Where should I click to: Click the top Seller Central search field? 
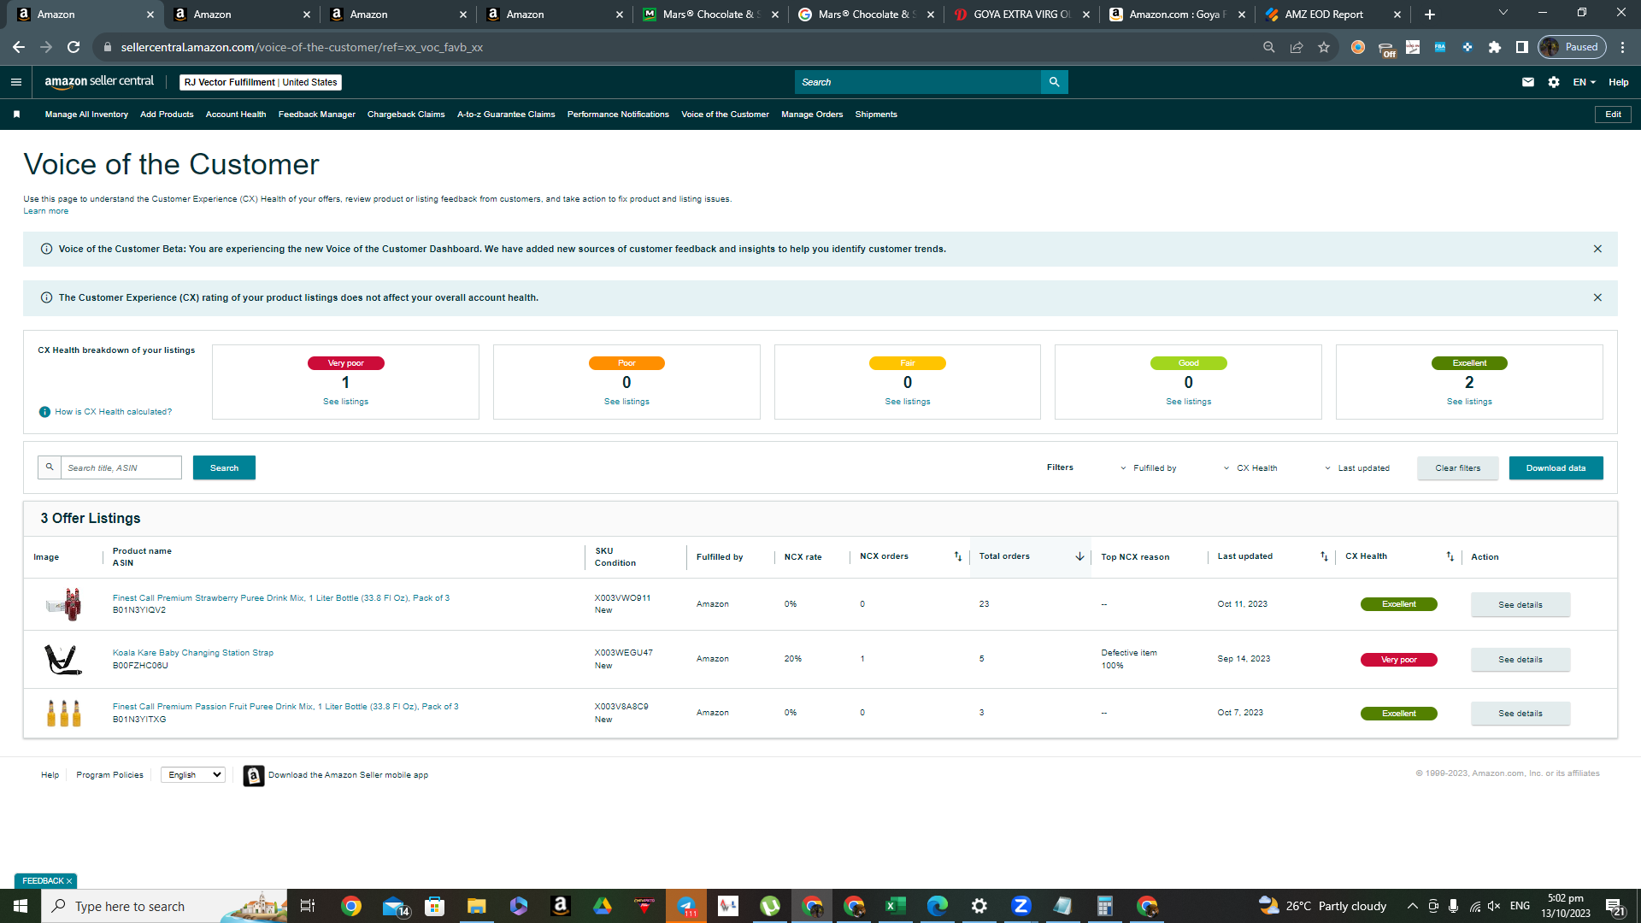(918, 82)
